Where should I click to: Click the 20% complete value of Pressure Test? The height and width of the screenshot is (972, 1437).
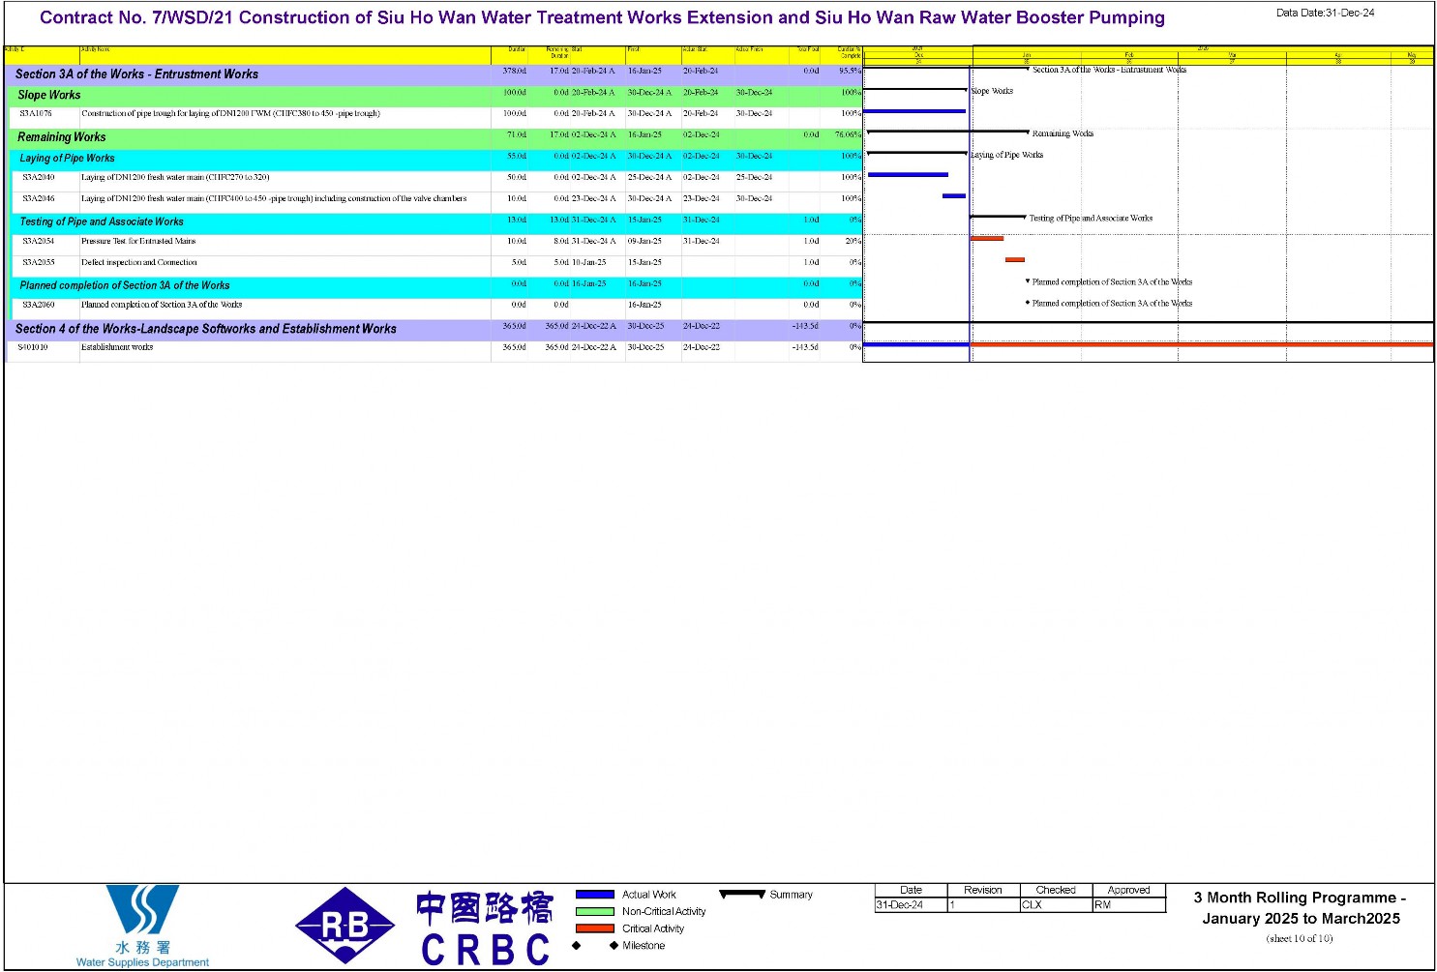(x=853, y=242)
